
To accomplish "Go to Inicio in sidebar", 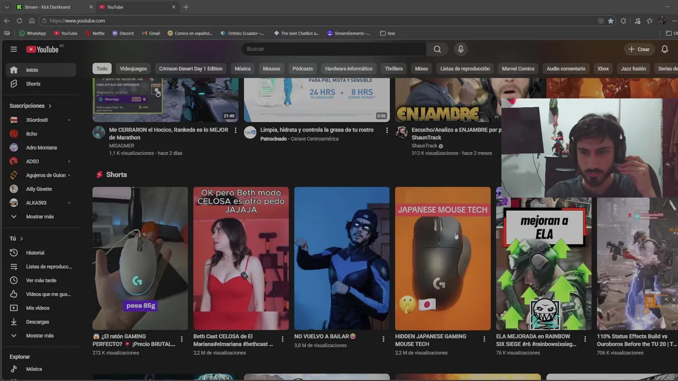I will pos(41,70).
